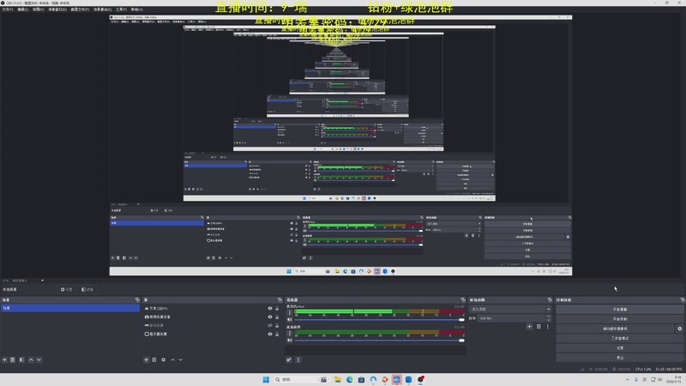Open the 配置文件(P) Profile menu
This screenshot has height=386, width=686.
[x=80, y=9]
